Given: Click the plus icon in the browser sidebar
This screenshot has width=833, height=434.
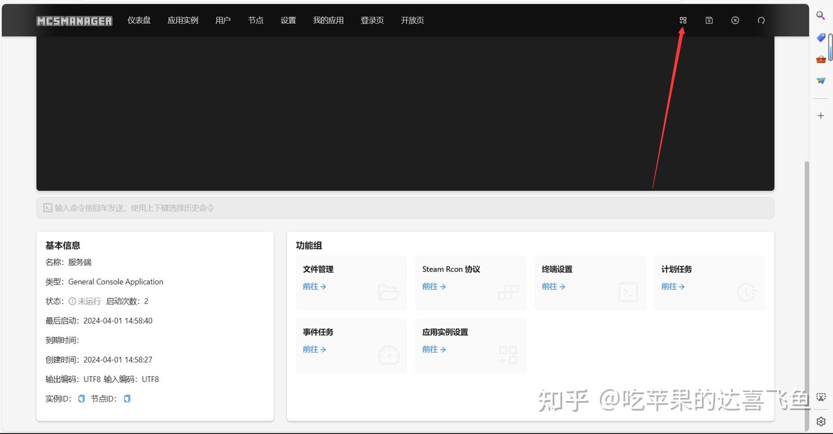Looking at the screenshot, I should [x=820, y=116].
